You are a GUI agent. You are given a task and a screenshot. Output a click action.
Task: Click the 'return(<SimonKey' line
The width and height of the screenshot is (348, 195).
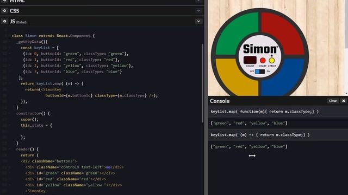pos(43,89)
